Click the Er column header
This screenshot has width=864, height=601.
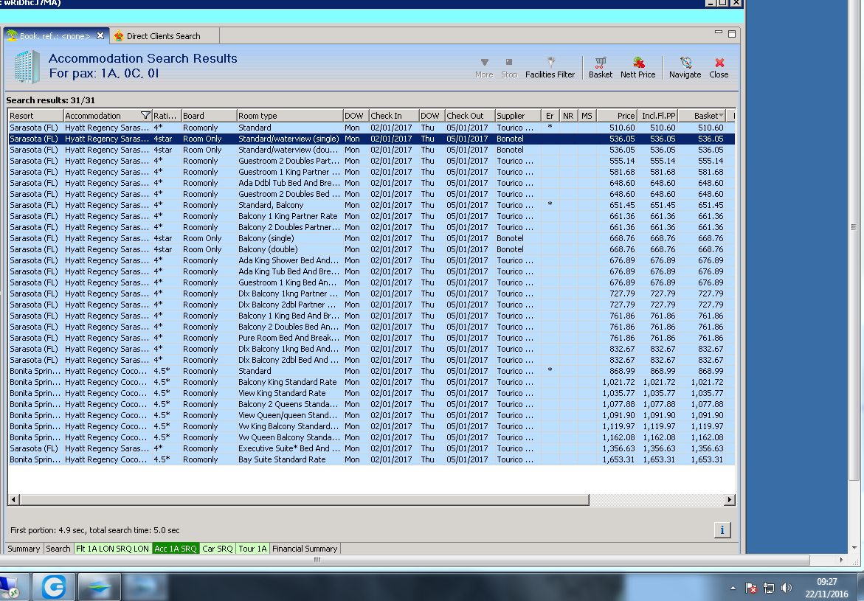(x=550, y=116)
